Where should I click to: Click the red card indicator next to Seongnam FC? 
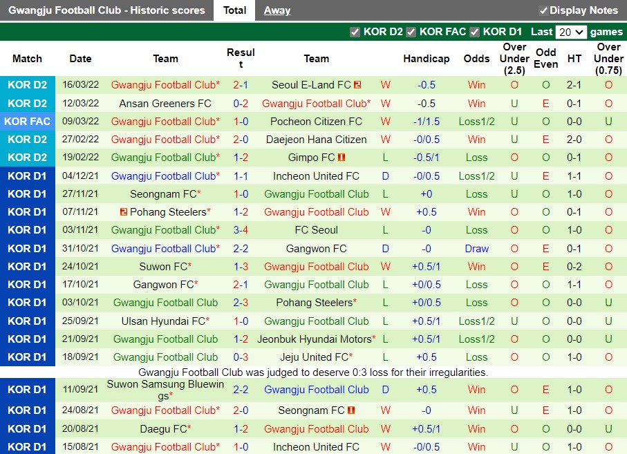[x=350, y=410]
